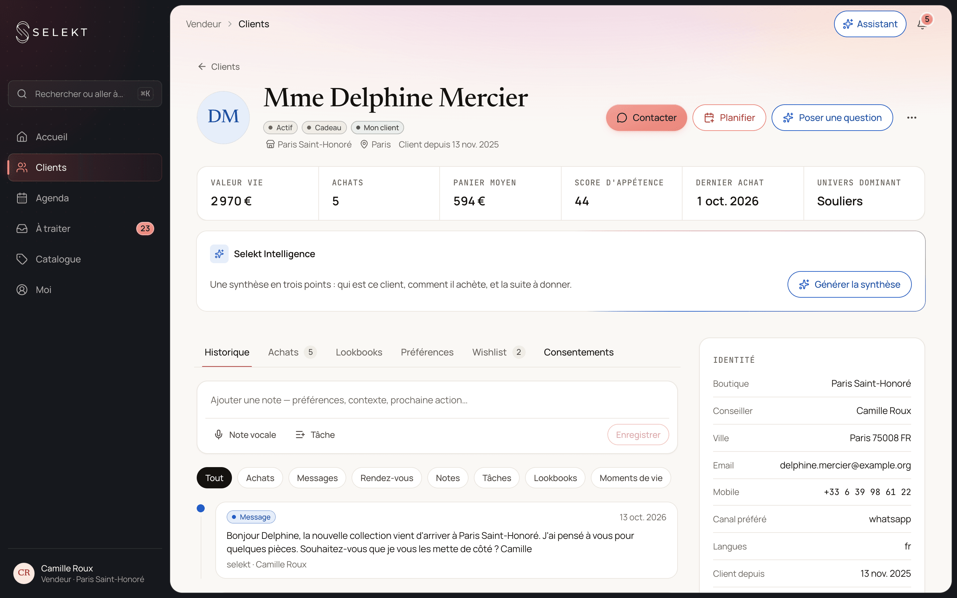The height and width of the screenshot is (598, 957).
Task: Filter history by Achats chip
Action: coord(260,478)
